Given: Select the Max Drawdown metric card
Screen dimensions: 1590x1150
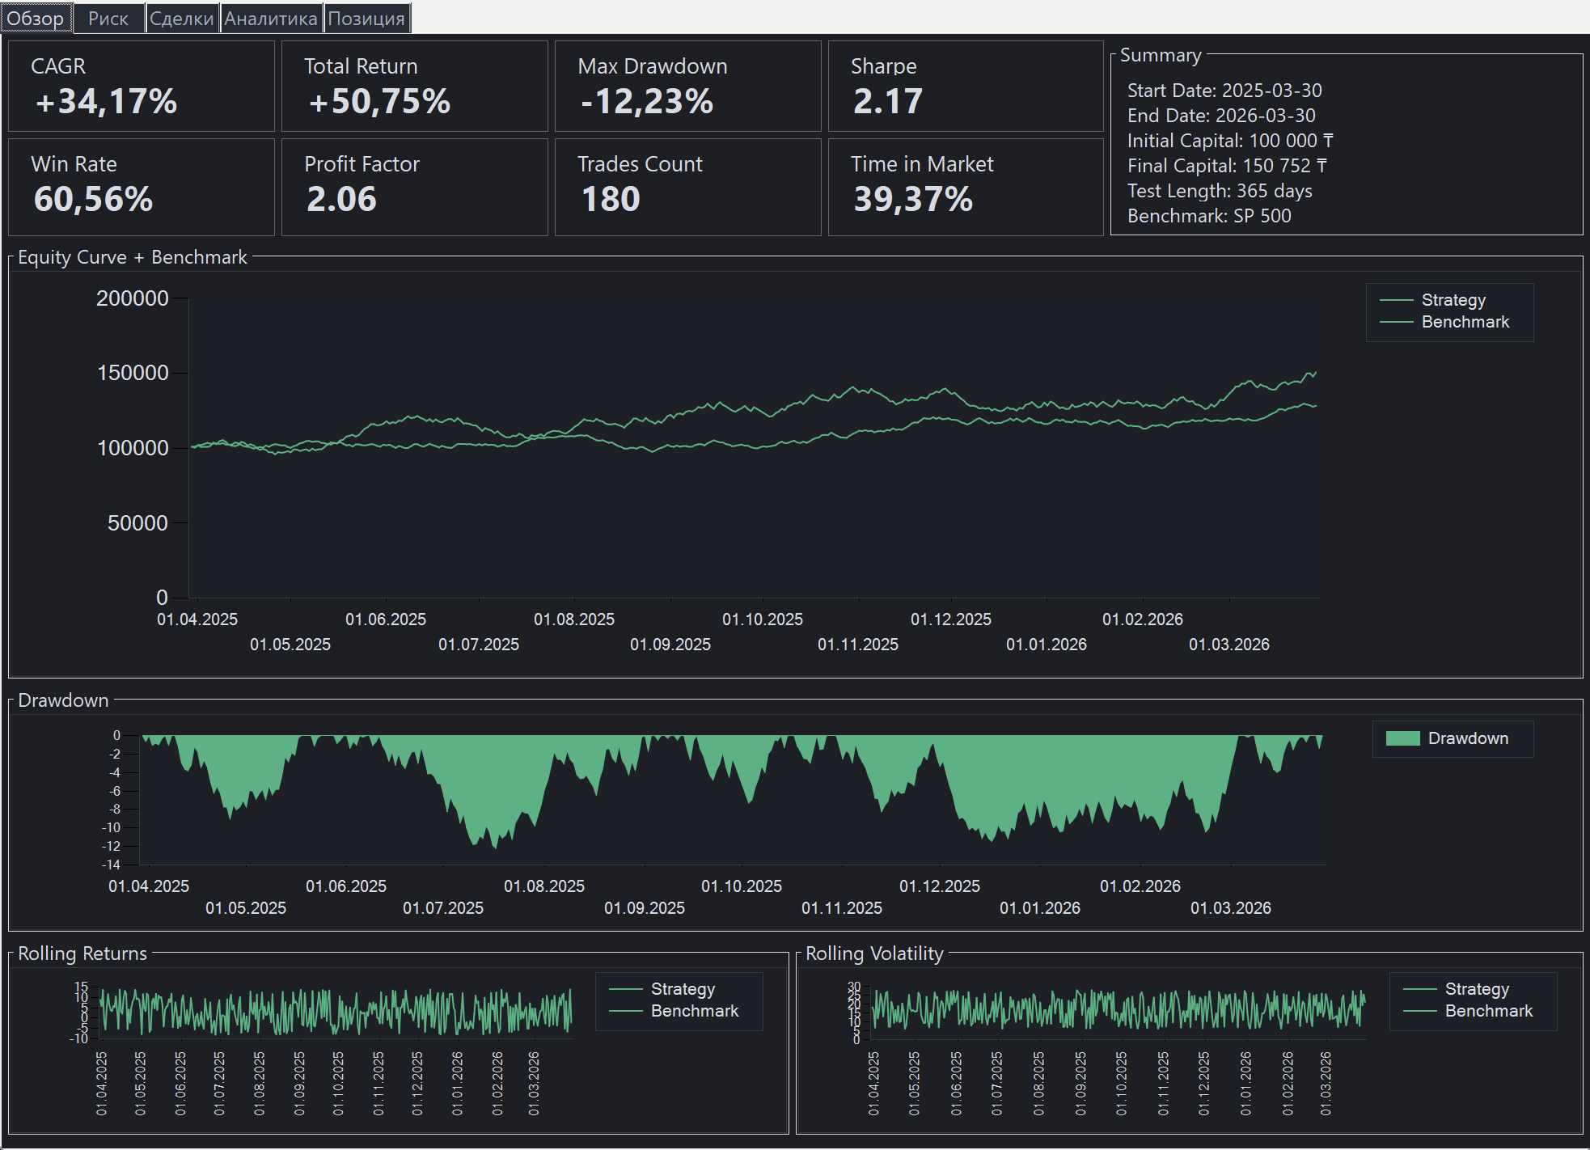Looking at the screenshot, I should (687, 86).
